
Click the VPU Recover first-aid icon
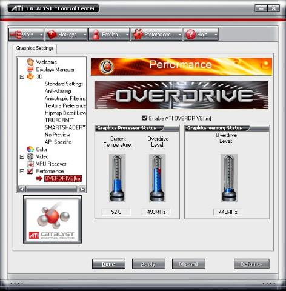30,164
